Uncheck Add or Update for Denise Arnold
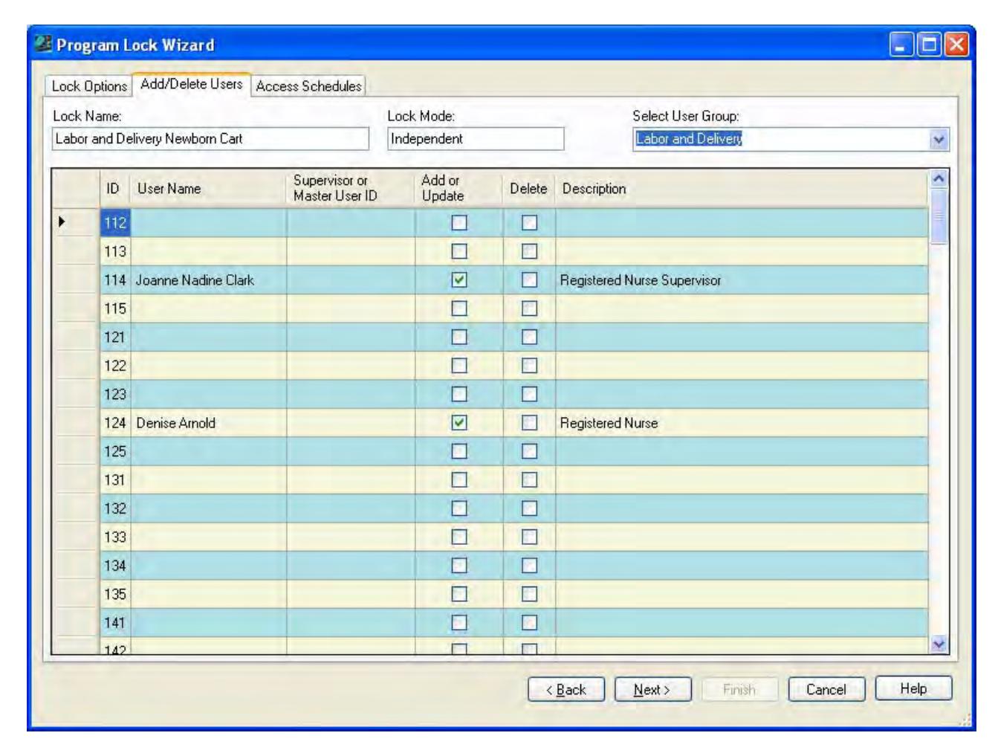Viewport: 998px width, 756px height. coord(460,423)
